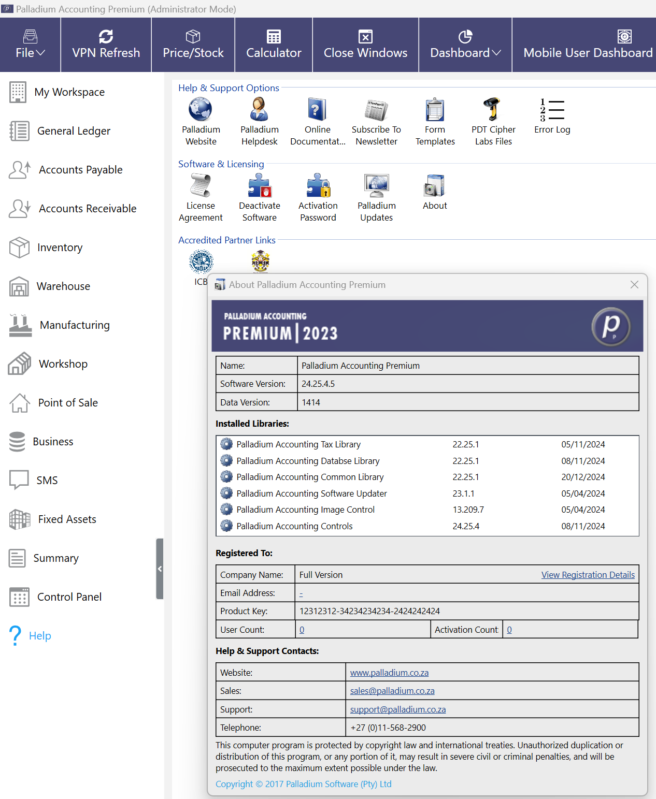The width and height of the screenshot is (656, 799).
Task: Click the Email Address dash link
Action: click(x=301, y=593)
